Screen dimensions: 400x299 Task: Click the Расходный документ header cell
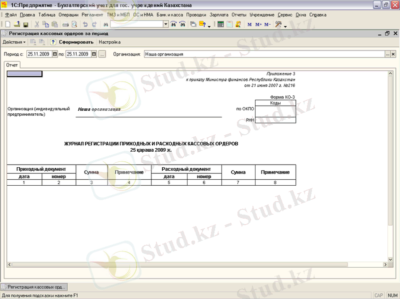[186, 169]
